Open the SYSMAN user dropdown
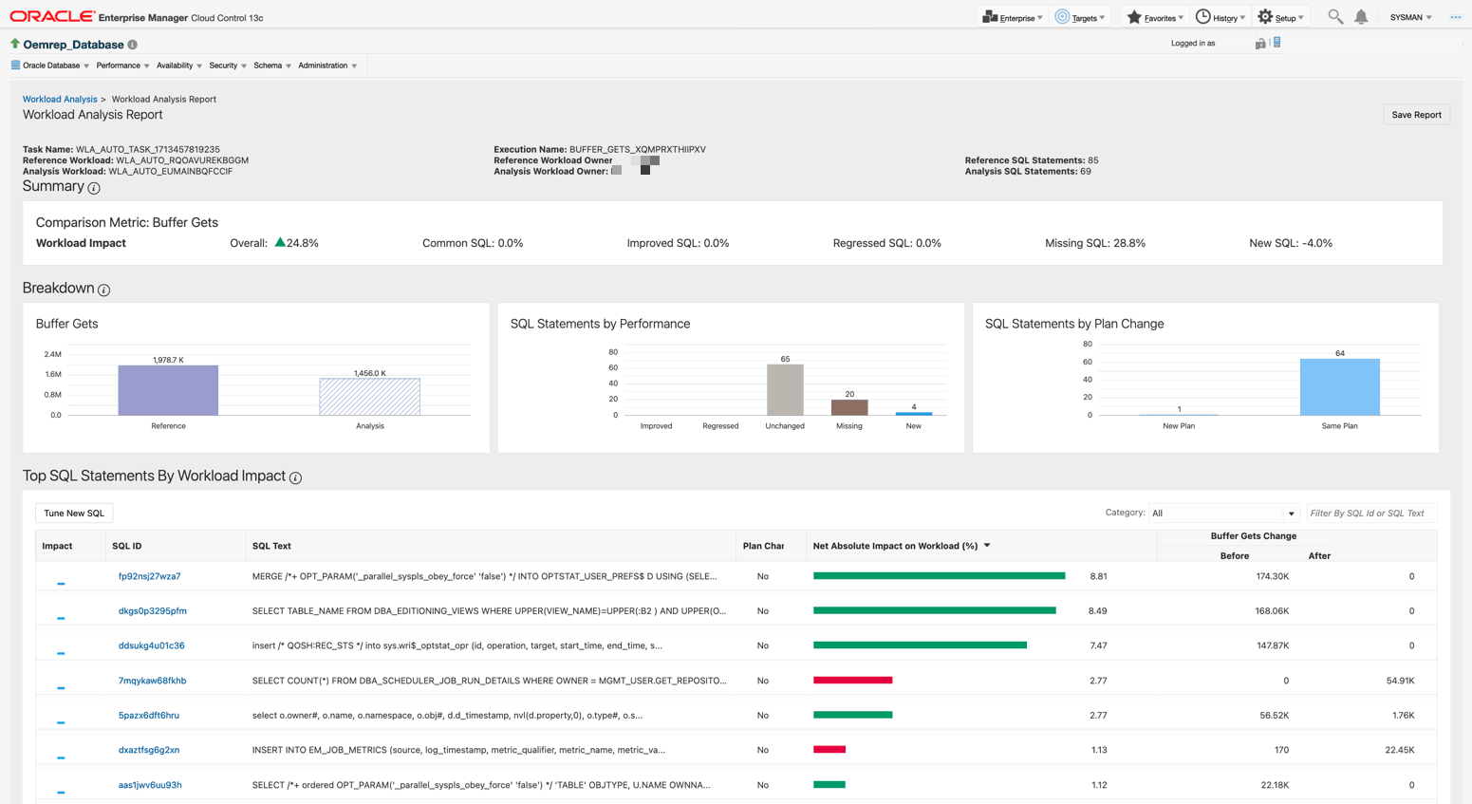This screenshot has height=804, width=1472. tap(1411, 17)
